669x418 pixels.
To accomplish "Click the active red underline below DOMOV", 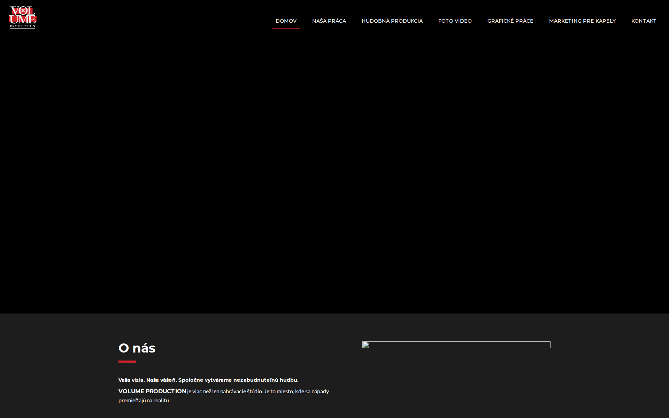I will (286, 28).
